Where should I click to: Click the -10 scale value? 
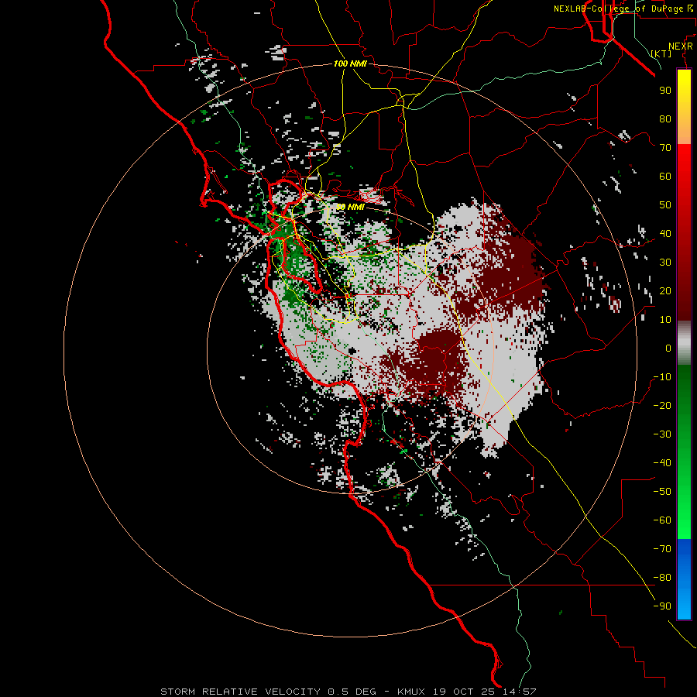[662, 377]
